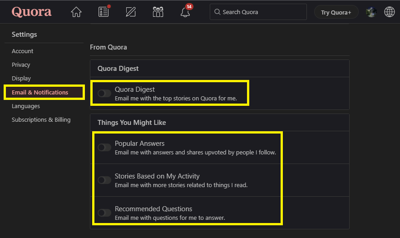Open the Spaces people icon
The height and width of the screenshot is (238, 400).
158,12
